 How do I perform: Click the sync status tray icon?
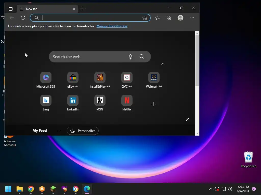[217, 189]
